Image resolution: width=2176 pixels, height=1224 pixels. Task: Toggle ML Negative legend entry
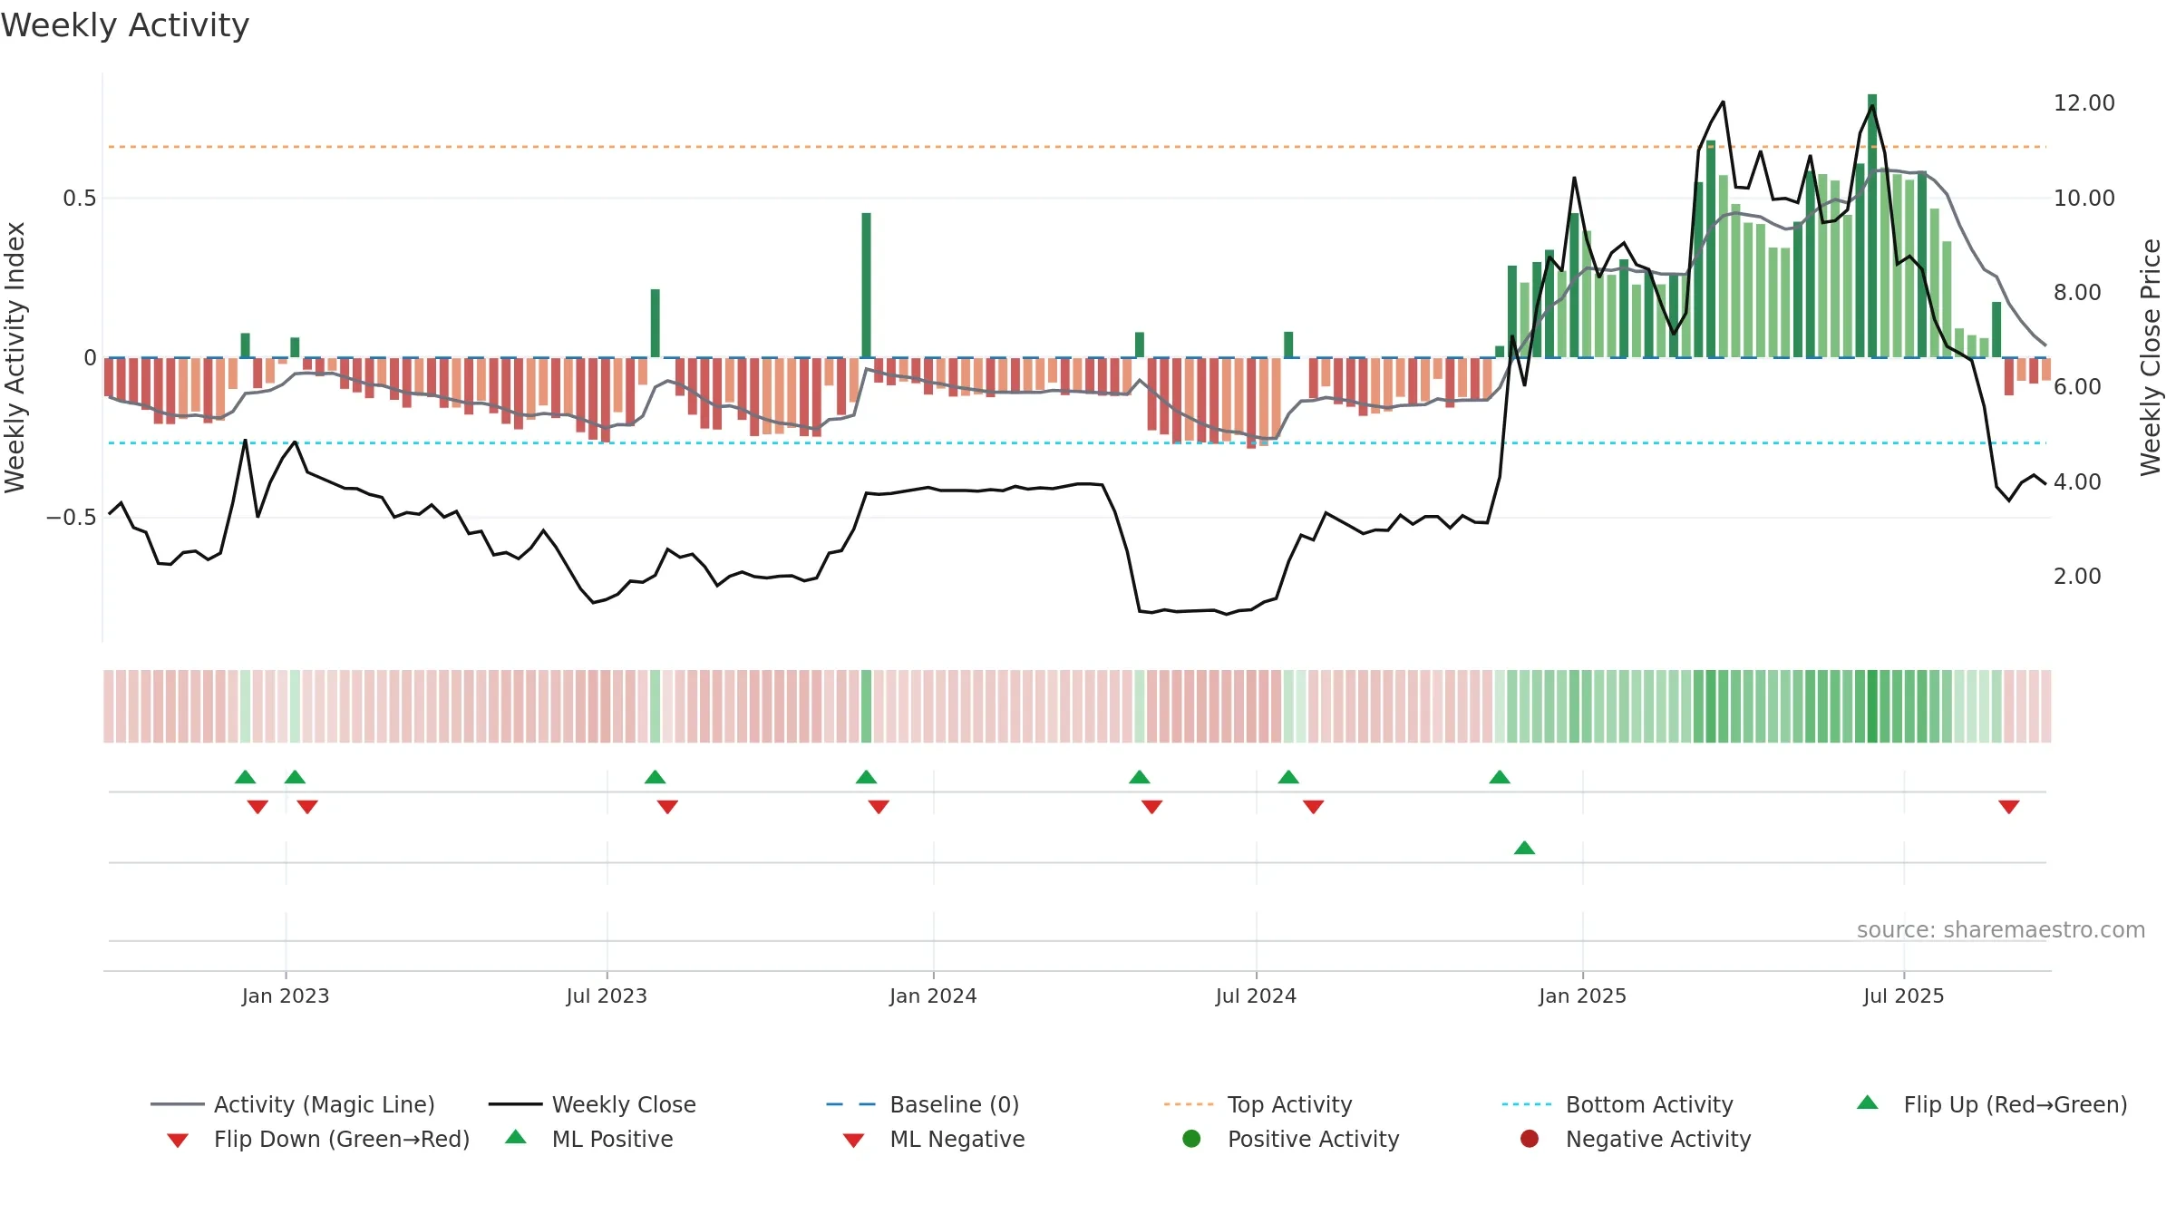(x=933, y=1139)
